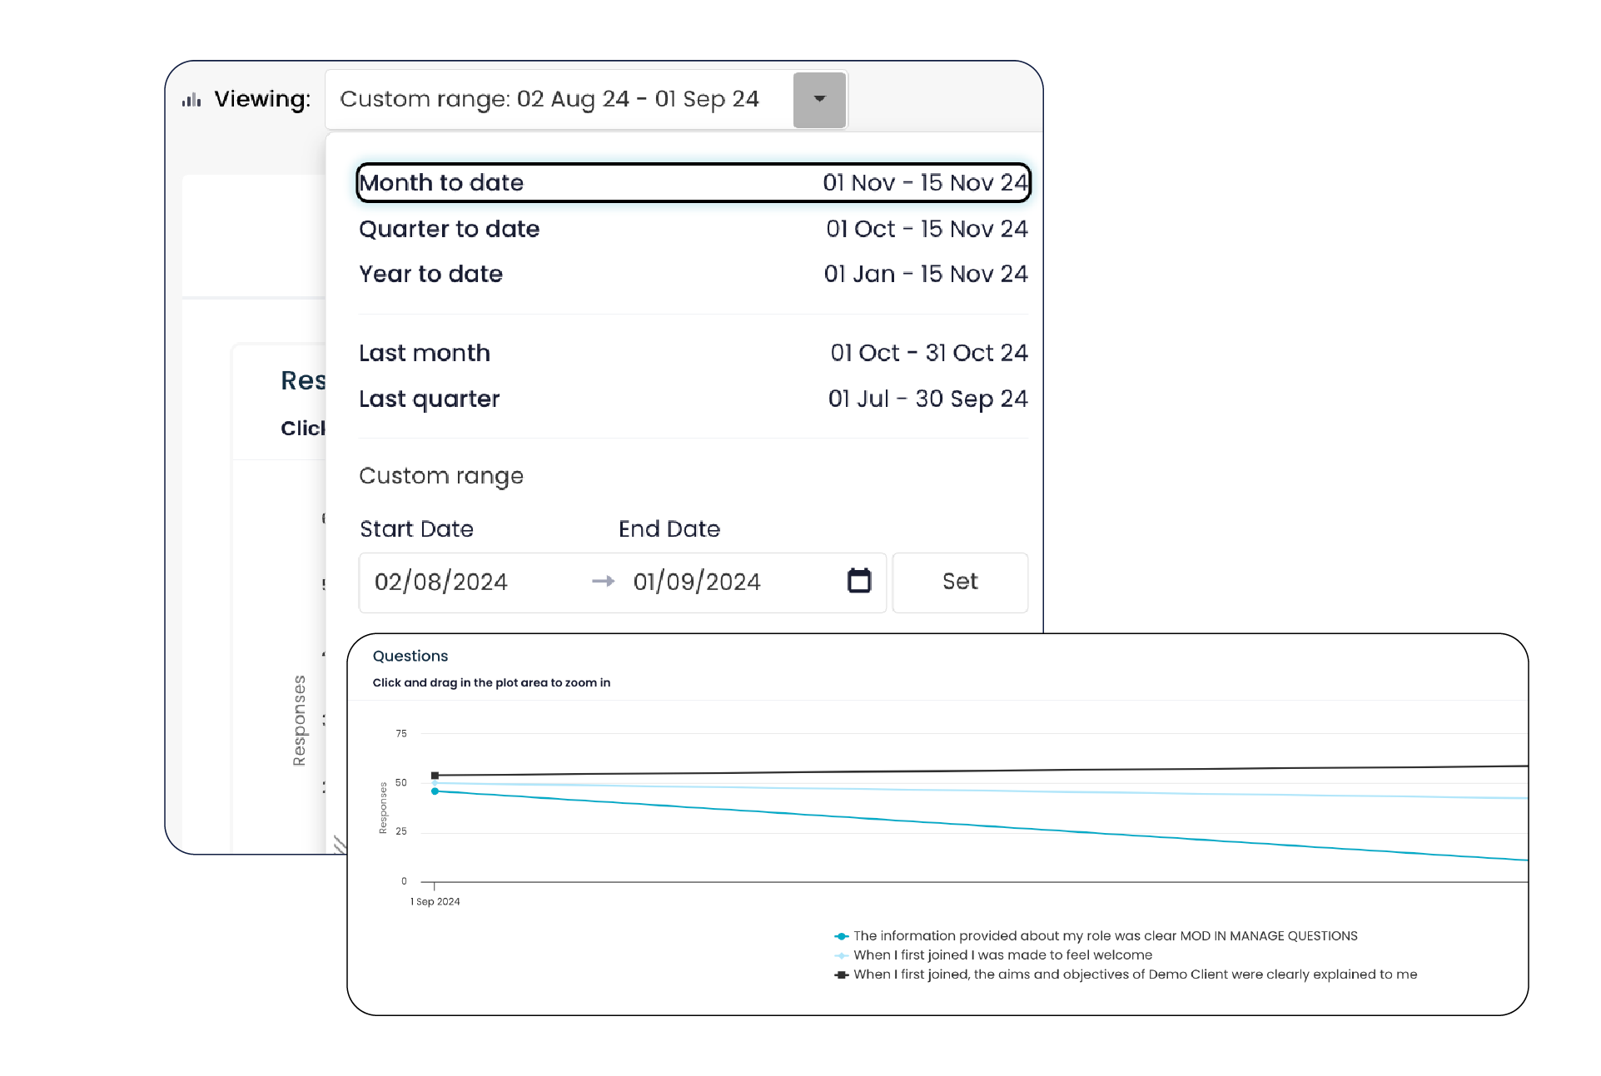Click the Set button

click(x=960, y=582)
